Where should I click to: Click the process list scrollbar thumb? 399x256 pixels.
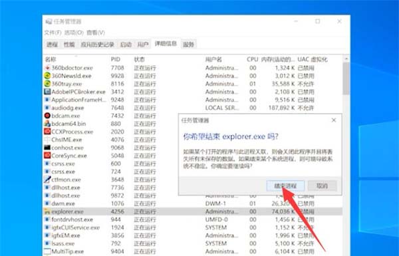point(346,78)
